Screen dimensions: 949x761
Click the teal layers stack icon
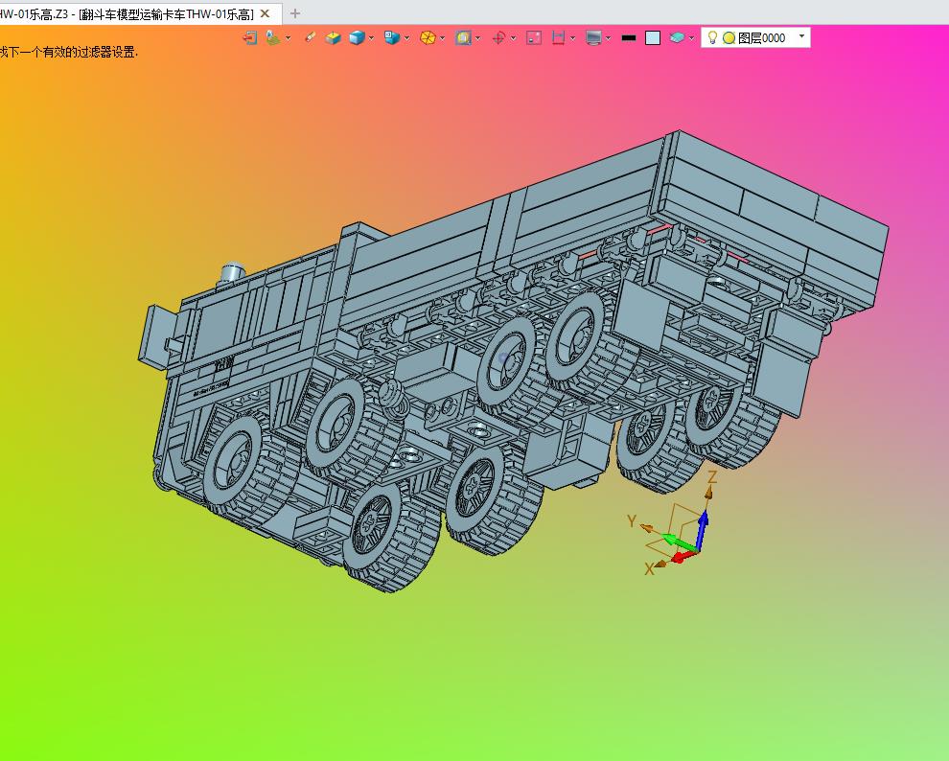coord(678,38)
